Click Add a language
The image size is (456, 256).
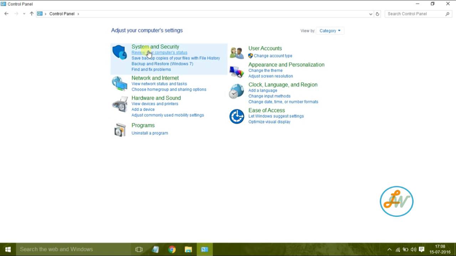(263, 90)
